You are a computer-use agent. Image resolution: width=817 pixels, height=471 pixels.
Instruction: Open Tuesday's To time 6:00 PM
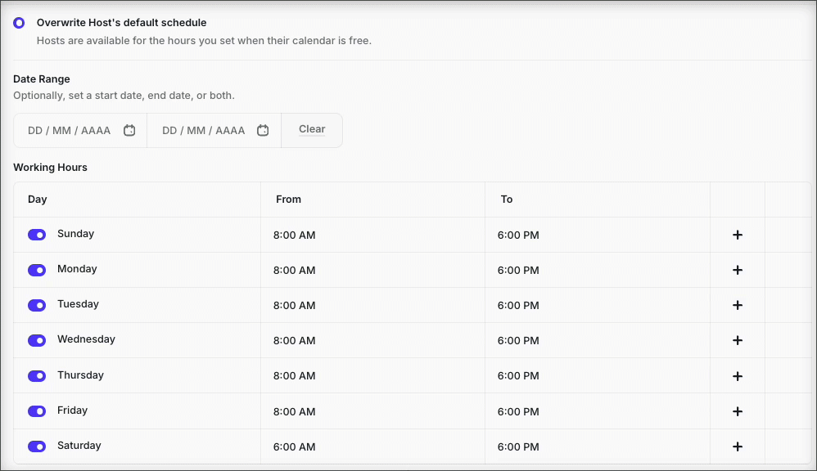(518, 306)
